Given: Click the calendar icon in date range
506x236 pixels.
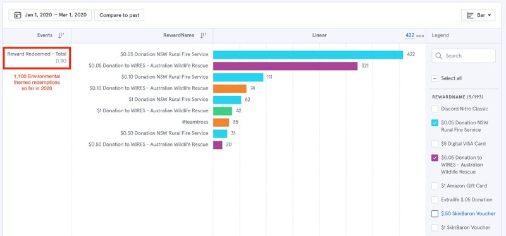Looking at the screenshot, I should 18,15.
